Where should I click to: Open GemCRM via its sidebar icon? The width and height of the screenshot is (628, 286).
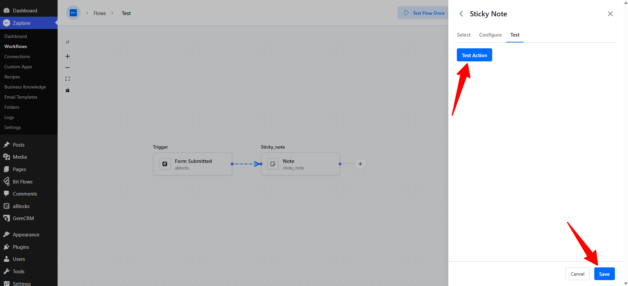coord(7,218)
